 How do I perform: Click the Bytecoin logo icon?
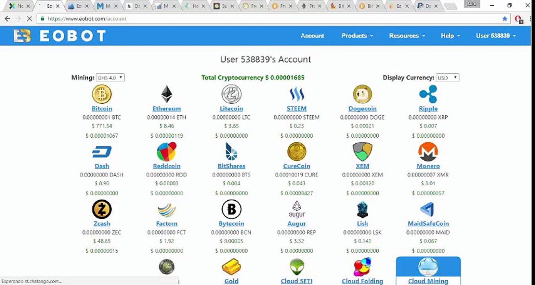tap(231, 209)
